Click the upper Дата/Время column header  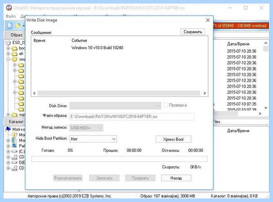tap(238, 44)
